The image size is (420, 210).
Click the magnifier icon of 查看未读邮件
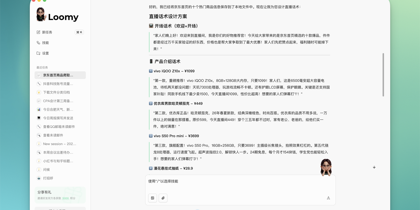(39, 135)
